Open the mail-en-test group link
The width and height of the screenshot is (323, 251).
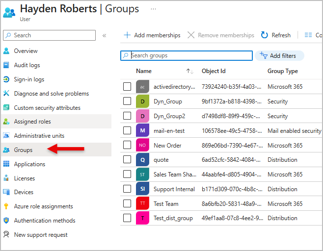coord(169,130)
